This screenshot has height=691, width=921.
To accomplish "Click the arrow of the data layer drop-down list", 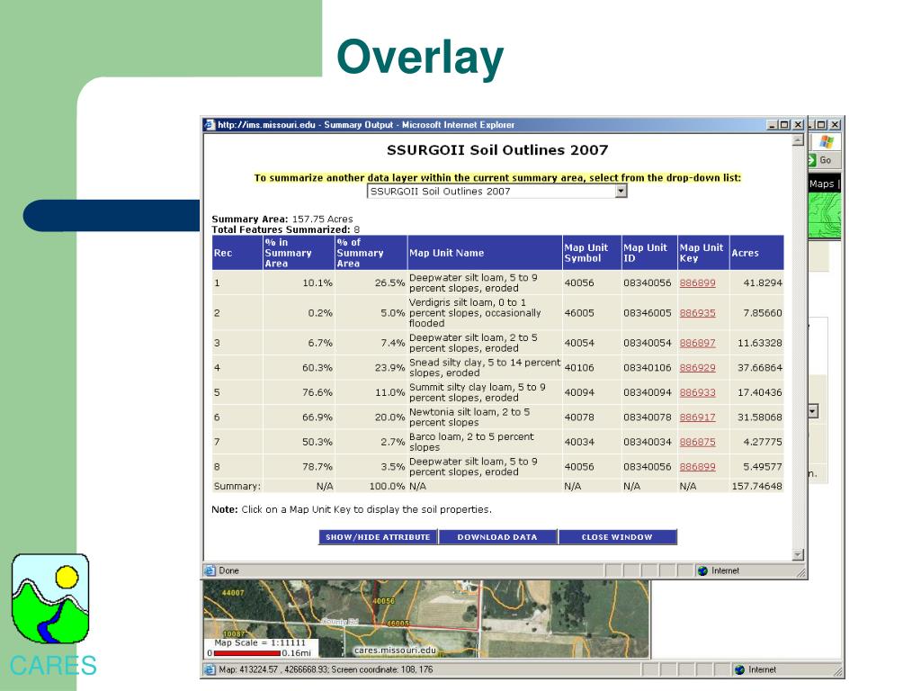I will [x=621, y=192].
